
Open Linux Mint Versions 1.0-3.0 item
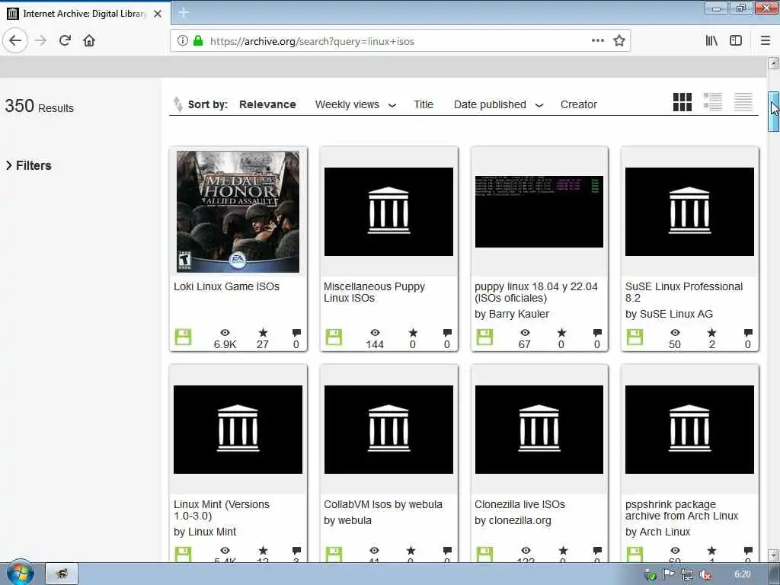(x=222, y=510)
